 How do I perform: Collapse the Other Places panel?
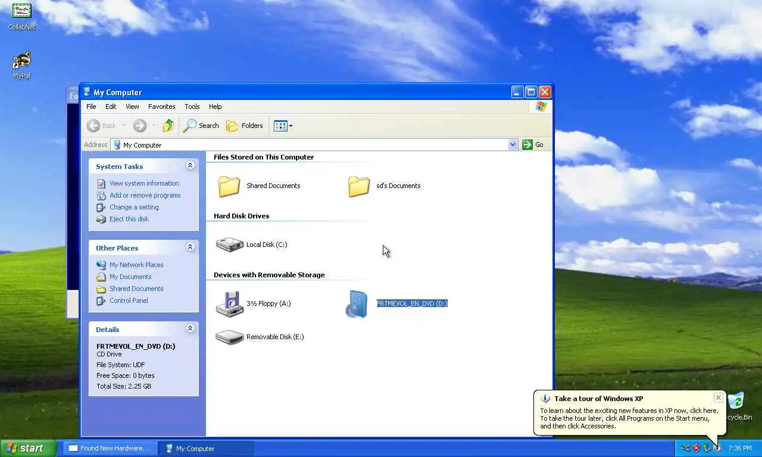[x=190, y=247]
